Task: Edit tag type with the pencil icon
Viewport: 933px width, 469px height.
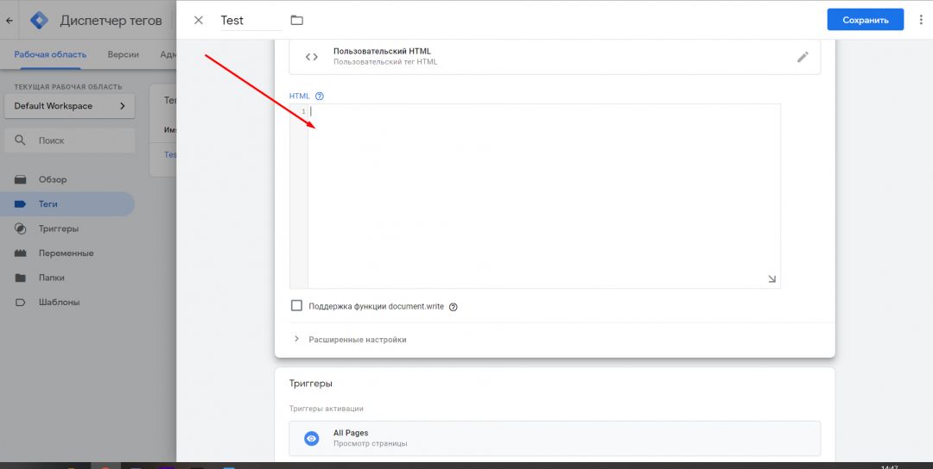Action: click(x=803, y=57)
